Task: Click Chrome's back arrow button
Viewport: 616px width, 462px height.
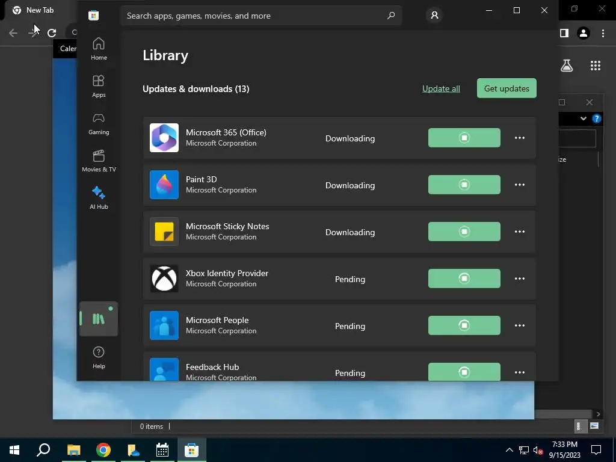Action: pos(13,33)
